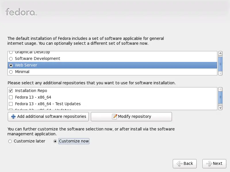This screenshot has height=172, width=230.
Task: Choose the Minimal installation radio option
Action: pyautogui.click(x=11, y=72)
